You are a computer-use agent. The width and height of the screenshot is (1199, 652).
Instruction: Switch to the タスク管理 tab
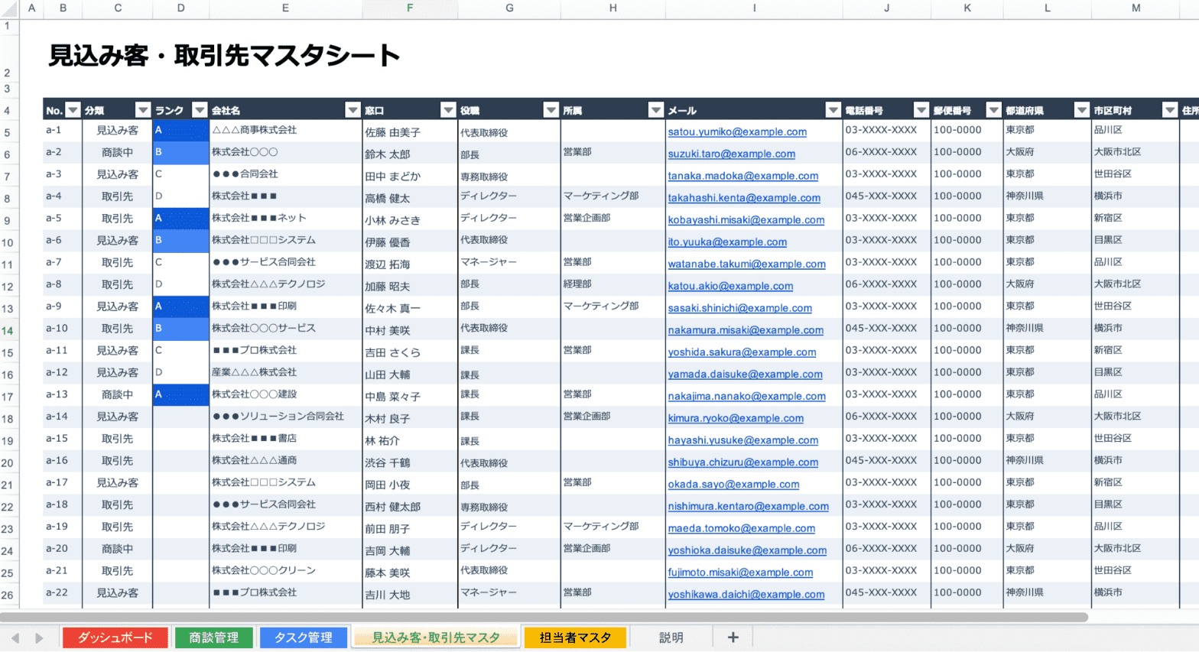(x=303, y=637)
